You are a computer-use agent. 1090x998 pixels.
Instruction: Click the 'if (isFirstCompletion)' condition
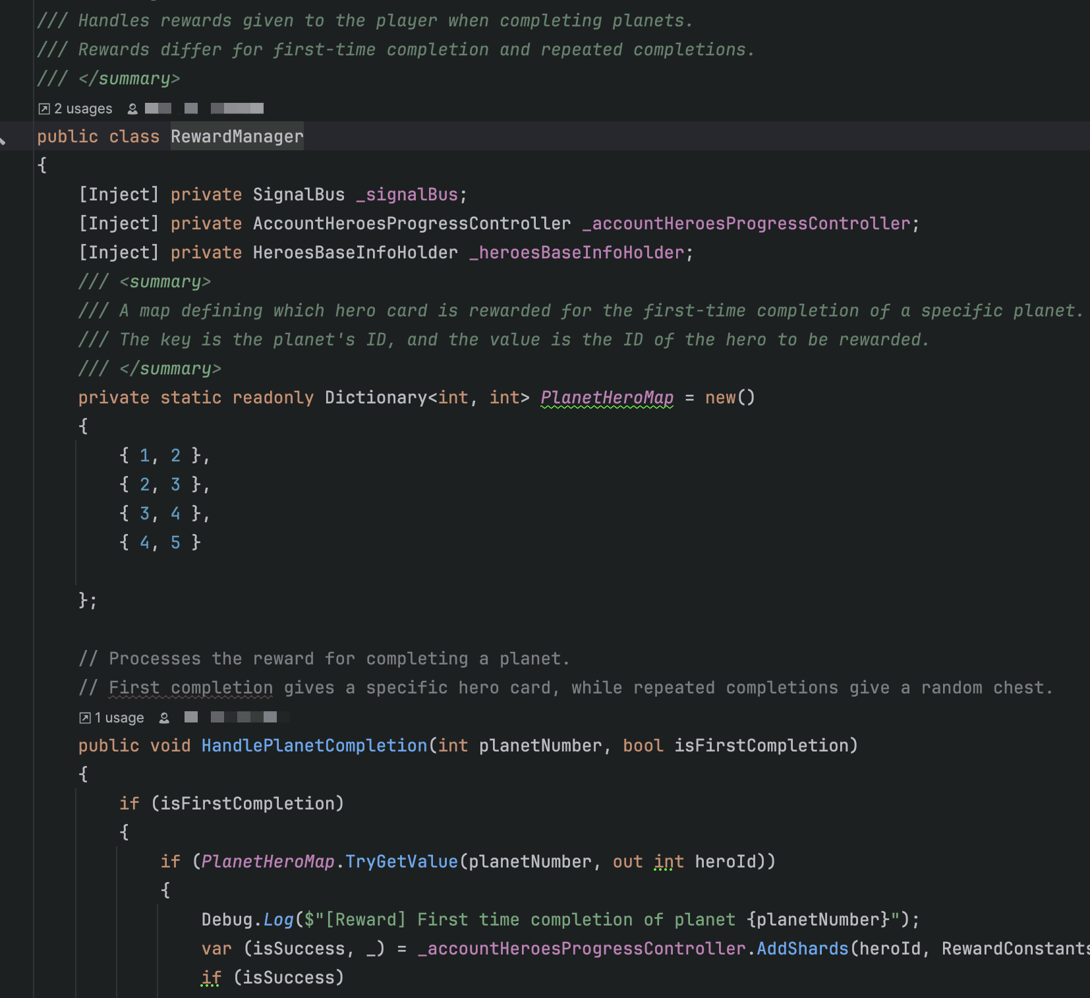point(232,804)
